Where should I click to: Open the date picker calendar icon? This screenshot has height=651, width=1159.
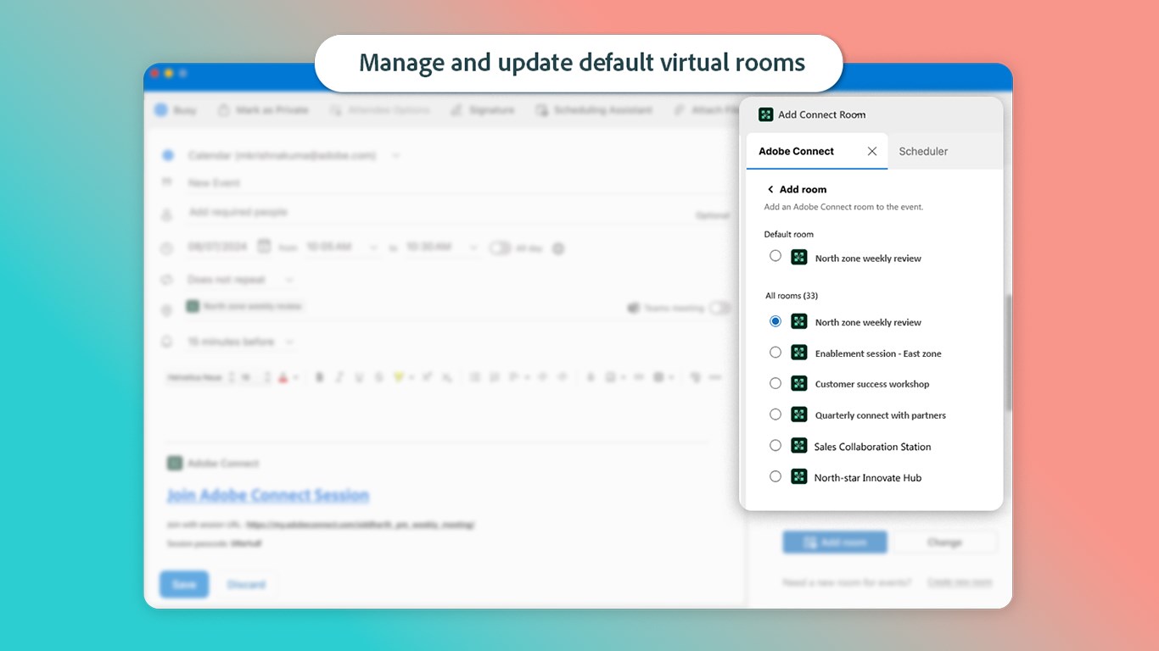(264, 247)
